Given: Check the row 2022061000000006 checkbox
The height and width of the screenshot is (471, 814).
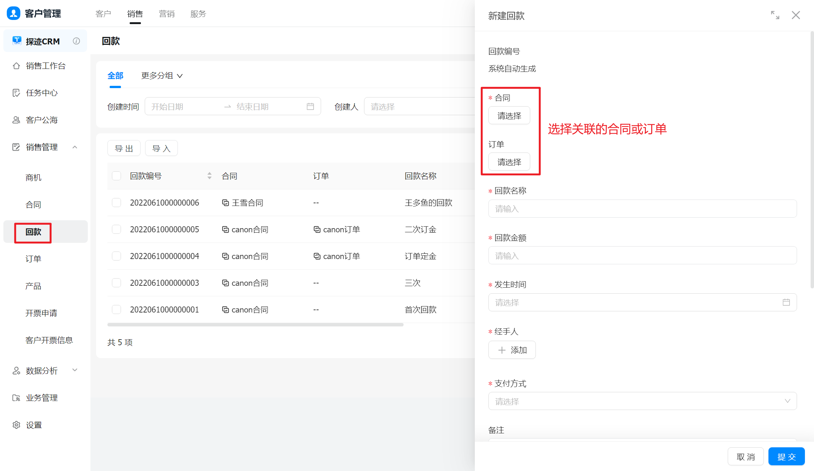Looking at the screenshot, I should pos(116,203).
